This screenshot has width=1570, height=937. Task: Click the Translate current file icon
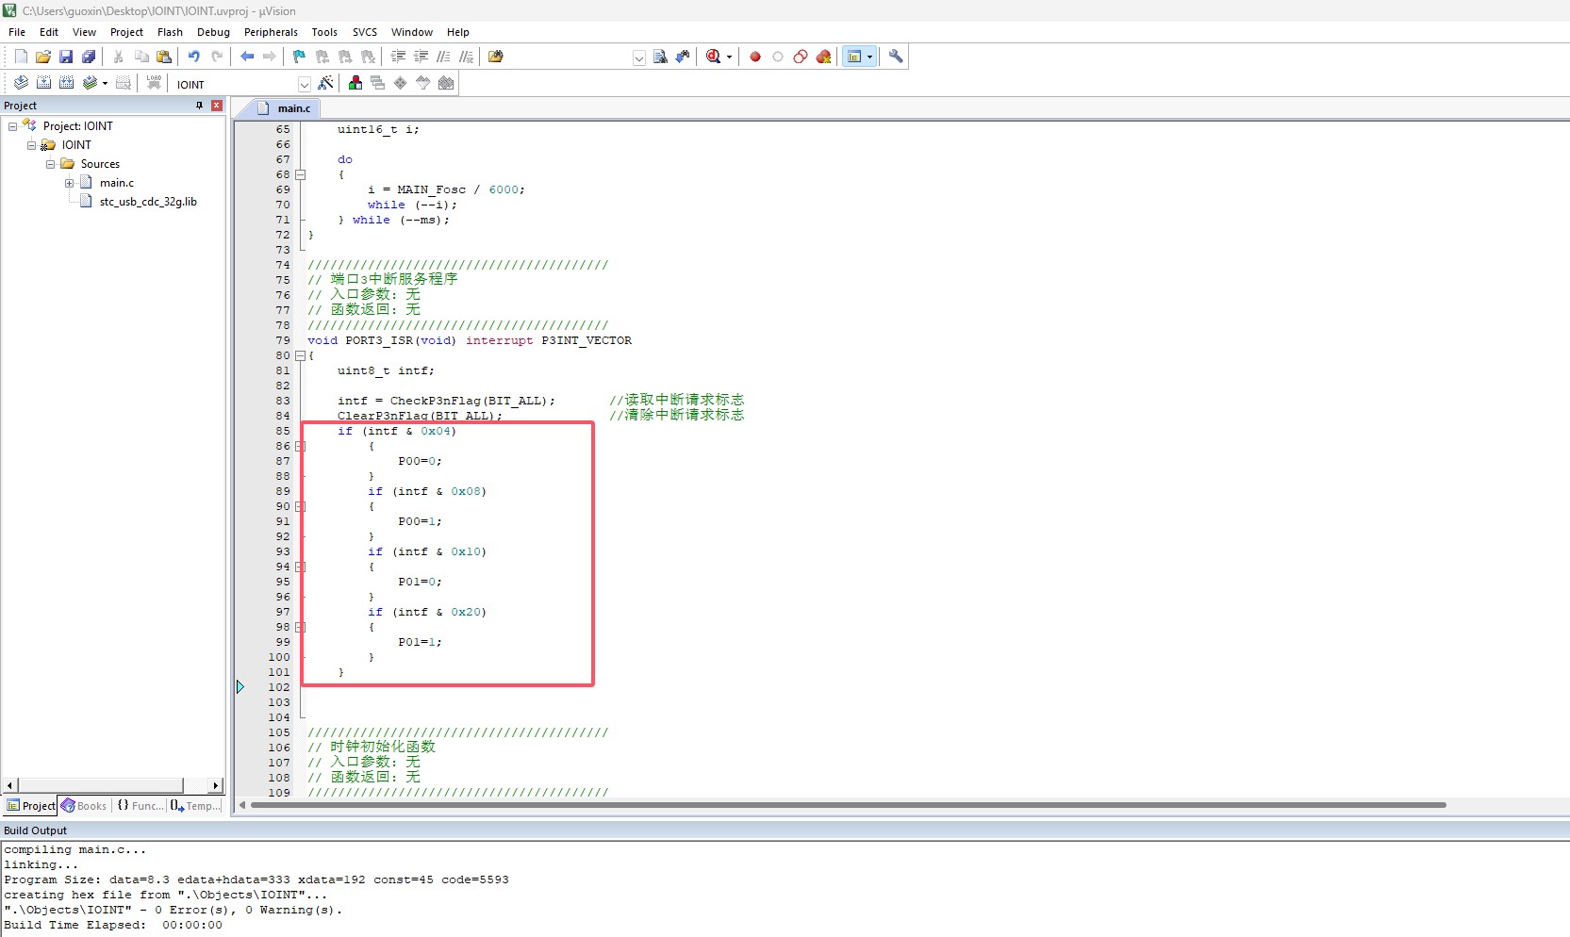tap(21, 83)
